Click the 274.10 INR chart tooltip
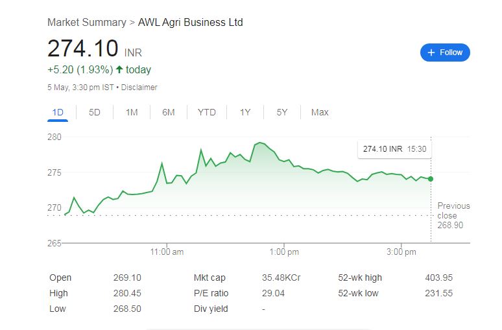The height and width of the screenshot is (330, 502). (x=394, y=149)
